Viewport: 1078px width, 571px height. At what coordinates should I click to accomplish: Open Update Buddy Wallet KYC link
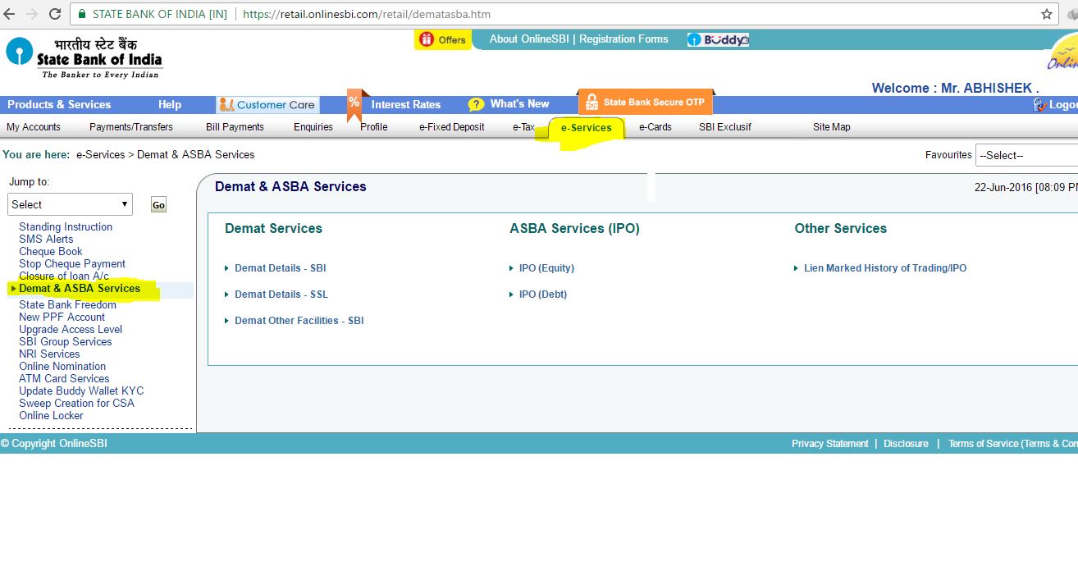point(81,391)
